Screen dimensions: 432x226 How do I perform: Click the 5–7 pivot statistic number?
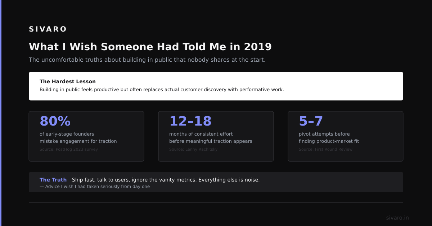[311, 121]
